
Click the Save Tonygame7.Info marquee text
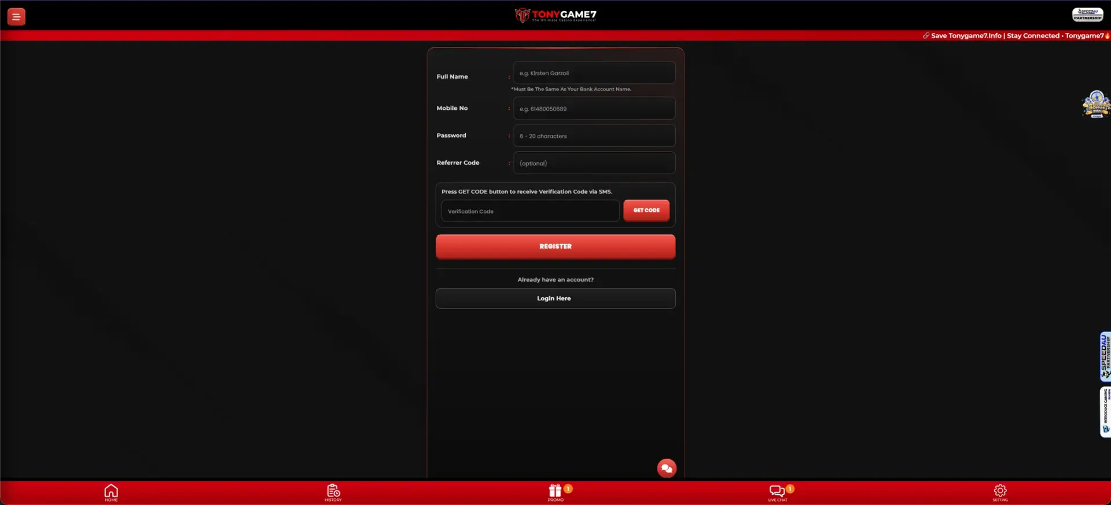tap(1016, 35)
